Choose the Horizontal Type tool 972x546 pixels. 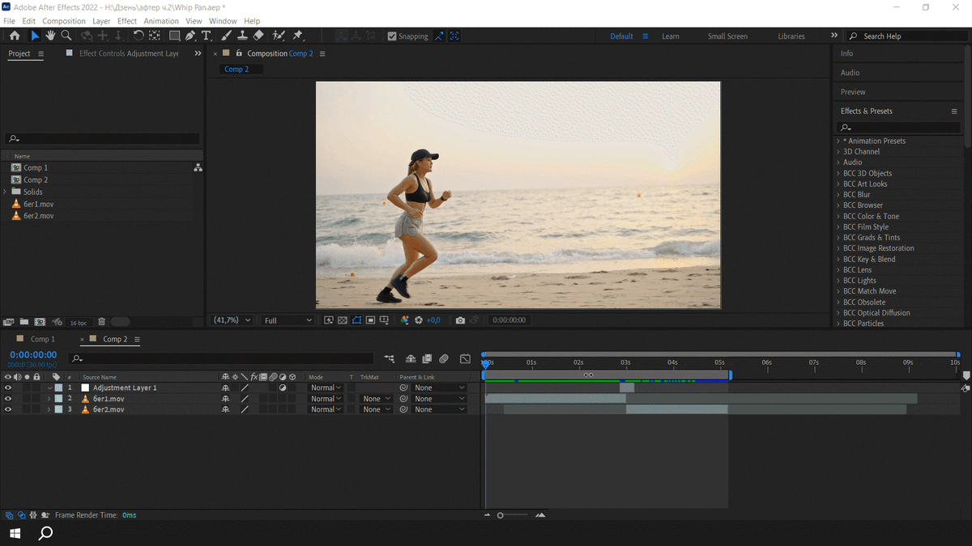[207, 36]
